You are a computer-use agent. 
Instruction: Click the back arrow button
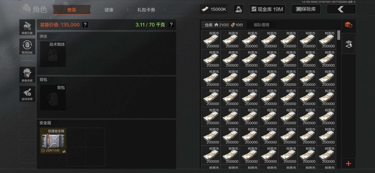click(341, 9)
